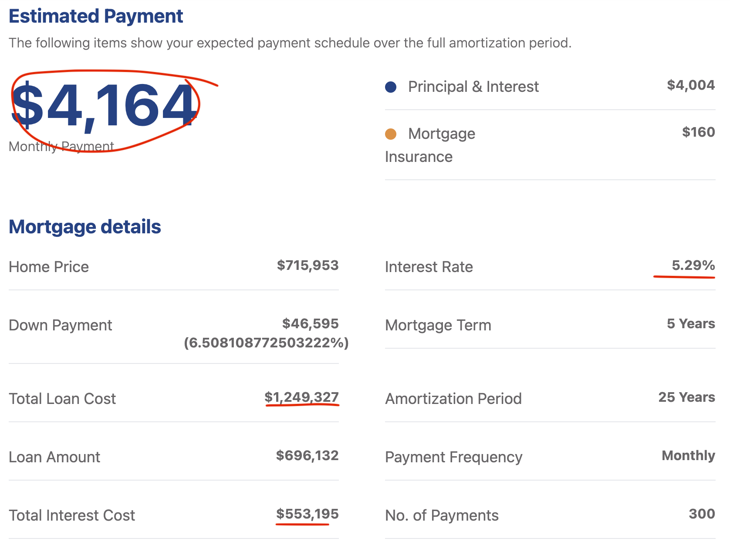Click the Total Interest Cost value $553,195
Image resolution: width=730 pixels, height=545 pixels.
307,514
